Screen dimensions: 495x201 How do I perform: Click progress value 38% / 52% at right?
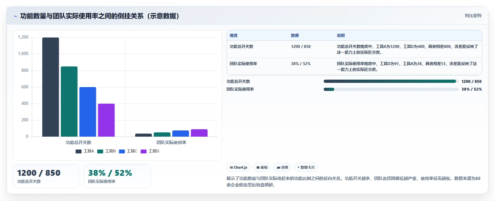pyautogui.click(x=472, y=89)
